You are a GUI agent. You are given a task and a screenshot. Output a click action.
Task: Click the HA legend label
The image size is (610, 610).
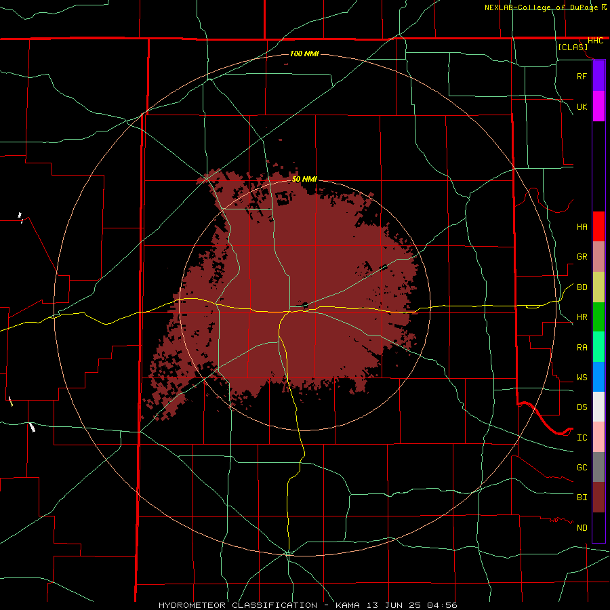[x=582, y=226]
